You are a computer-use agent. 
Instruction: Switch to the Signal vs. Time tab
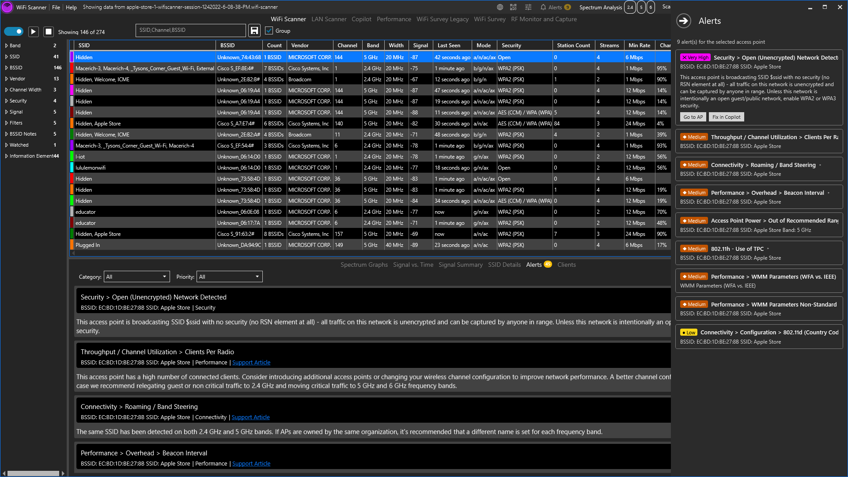coord(413,265)
